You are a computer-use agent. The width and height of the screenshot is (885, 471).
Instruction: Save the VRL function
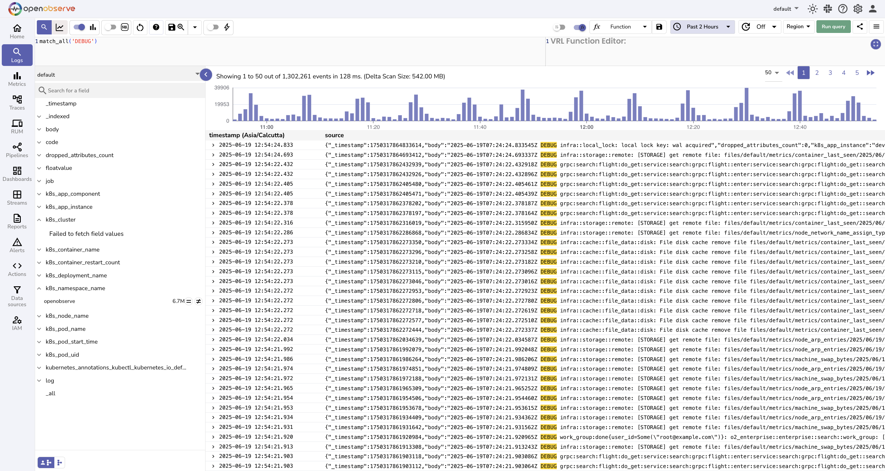point(659,27)
